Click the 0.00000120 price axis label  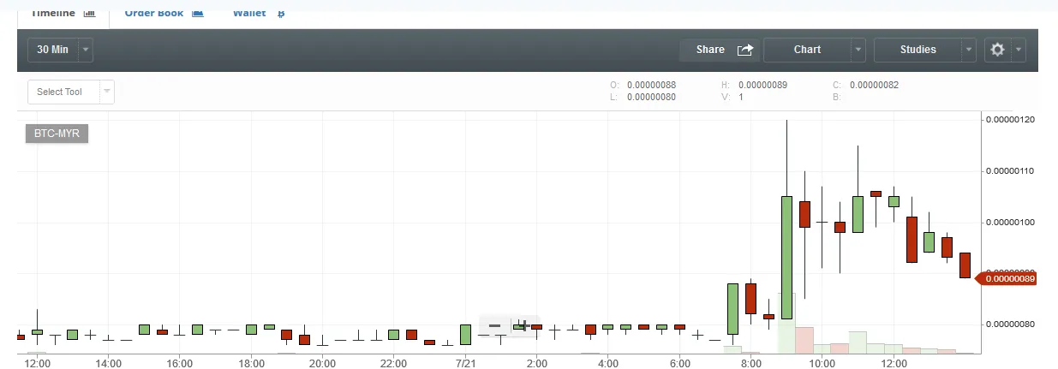(1011, 120)
